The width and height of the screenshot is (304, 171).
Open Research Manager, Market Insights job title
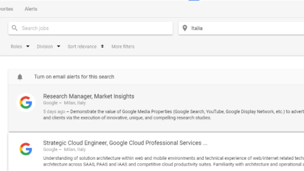pos(89,96)
